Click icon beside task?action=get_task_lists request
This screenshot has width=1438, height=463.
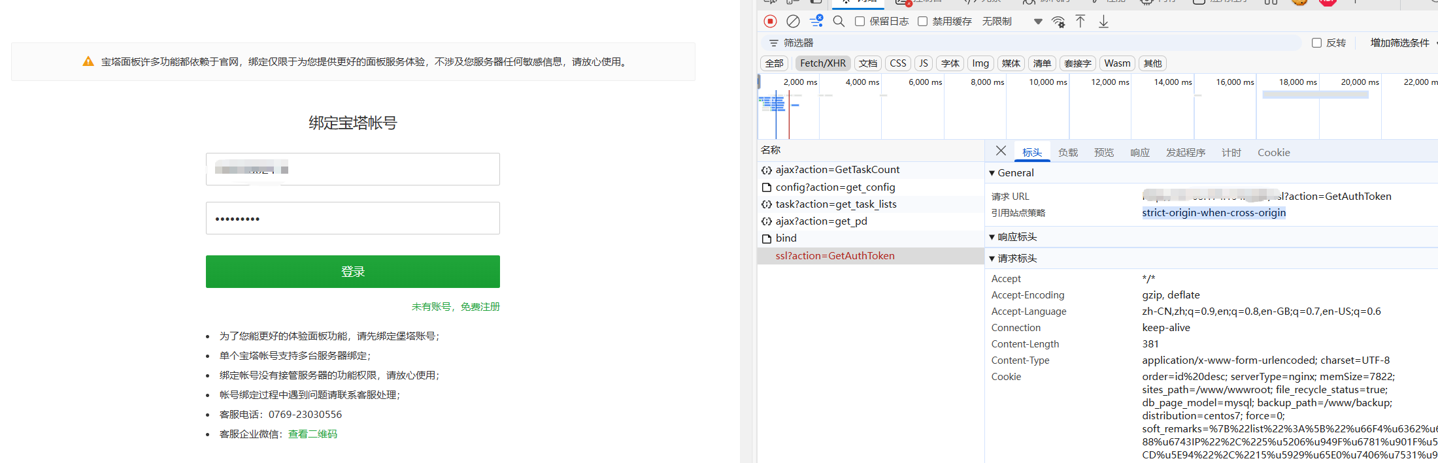(767, 204)
